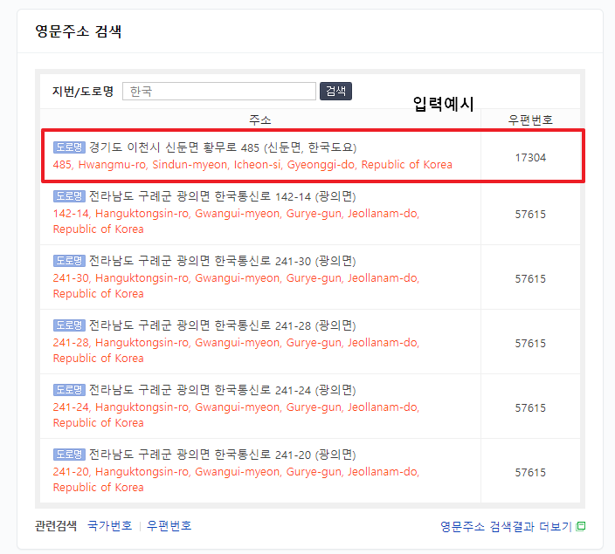Open the 국가번호 related search link
Viewport: 615px width, 554px height.
pyautogui.click(x=109, y=526)
